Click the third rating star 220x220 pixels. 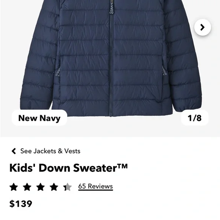tap(41, 187)
